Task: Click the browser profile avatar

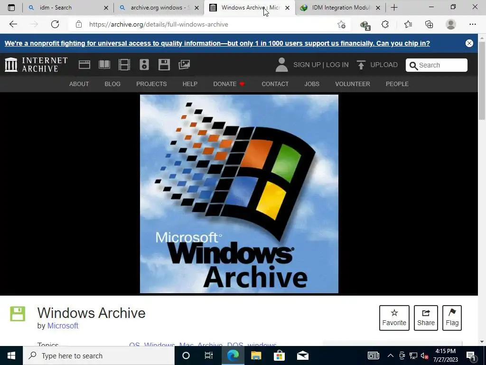Action: pyautogui.click(x=451, y=24)
